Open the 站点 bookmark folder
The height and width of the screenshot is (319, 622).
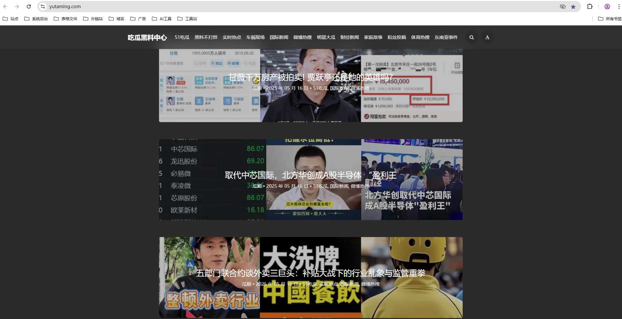[x=10, y=19]
